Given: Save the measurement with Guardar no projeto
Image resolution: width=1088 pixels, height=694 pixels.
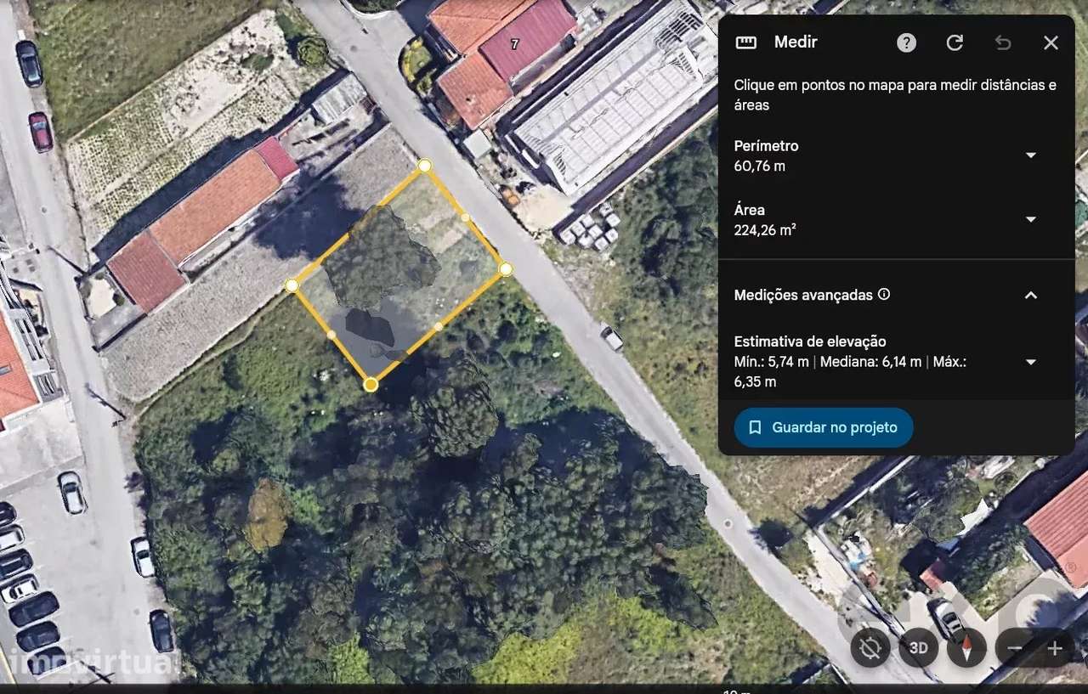Looking at the screenshot, I should click(x=824, y=427).
